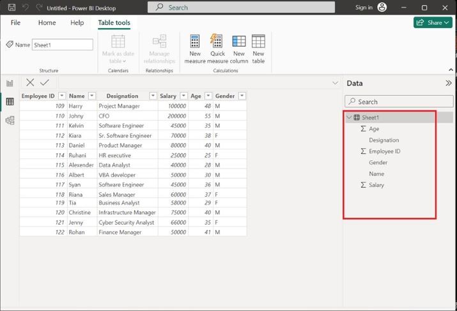This screenshot has height=311, width=457.
Task: Open Model view in left sidebar
Action: point(10,120)
